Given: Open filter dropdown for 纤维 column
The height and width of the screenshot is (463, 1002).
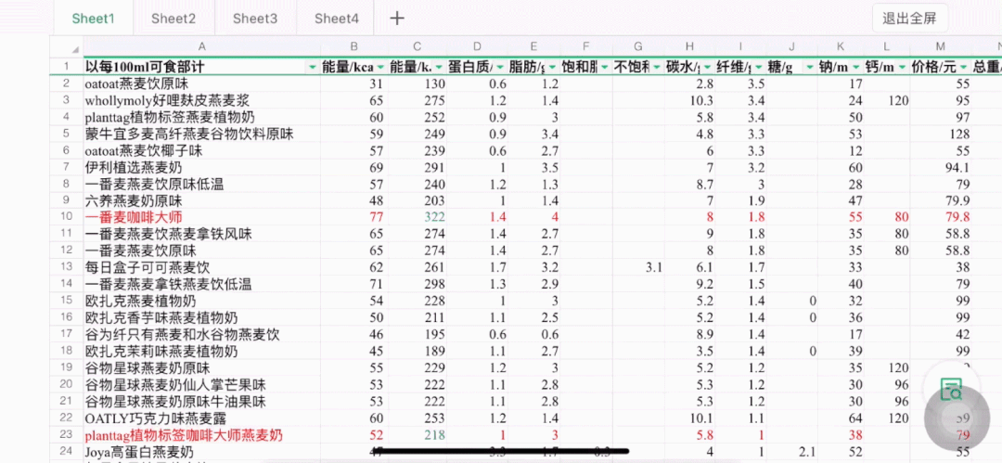Looking at the screenshot, I should [758, 67].
